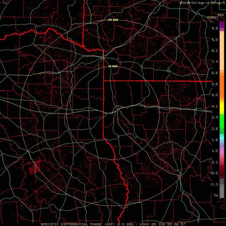Click the 1.8 color scale value
The height and width of the screenshot is (226, 226).
(x=215, y=140)
